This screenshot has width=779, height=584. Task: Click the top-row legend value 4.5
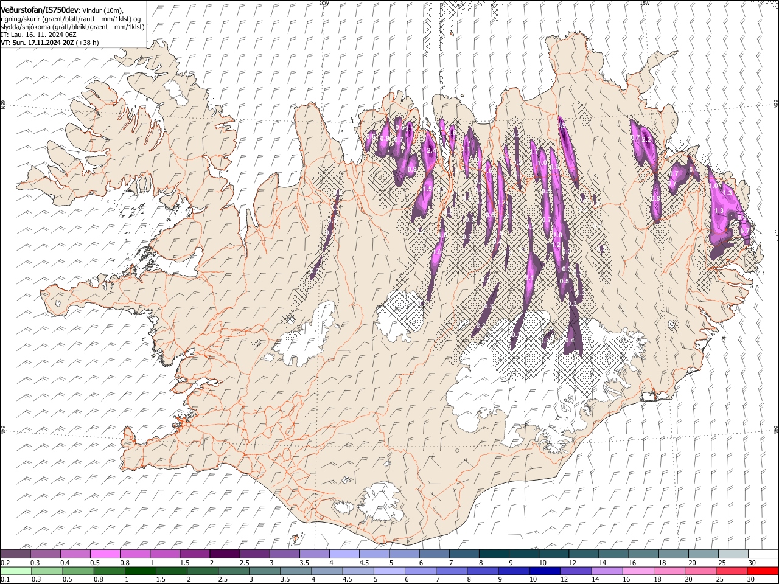(x=364, y=563)
